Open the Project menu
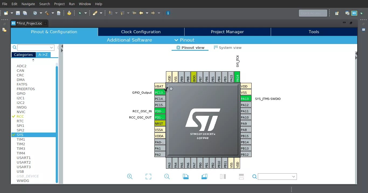The image size is (368, 193). point(59,4)
